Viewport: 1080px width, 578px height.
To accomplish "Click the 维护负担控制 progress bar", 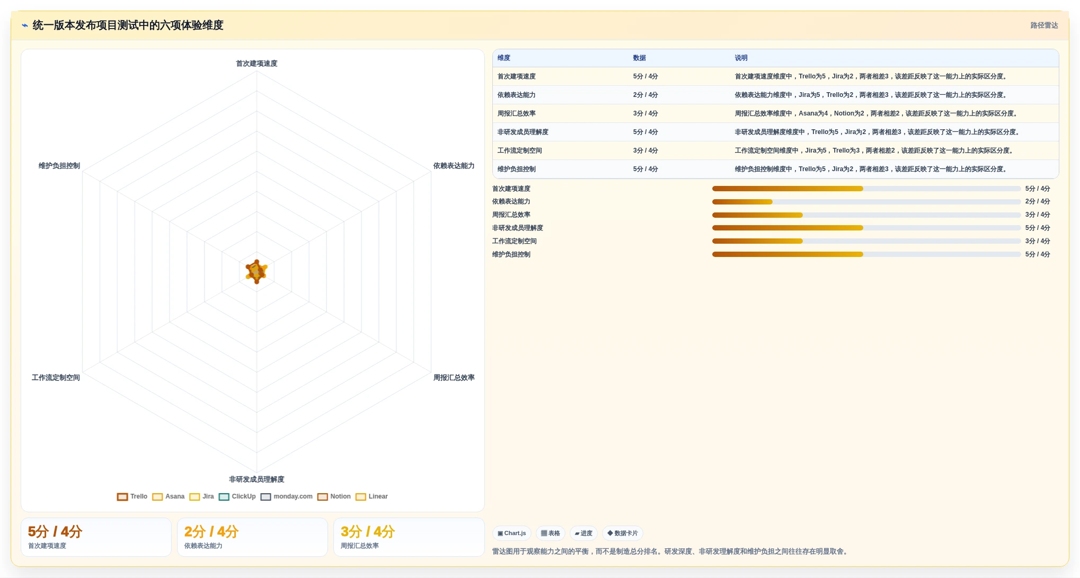I will click(x=866, y=254).
